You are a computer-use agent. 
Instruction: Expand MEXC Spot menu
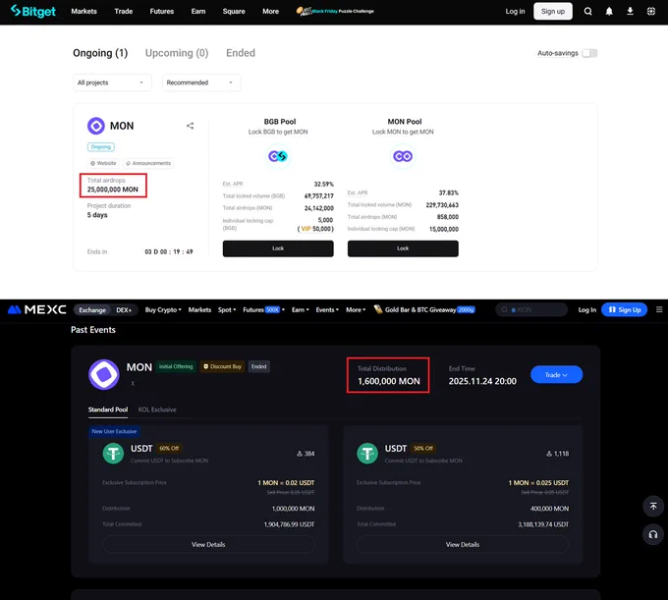click(227, 310)
